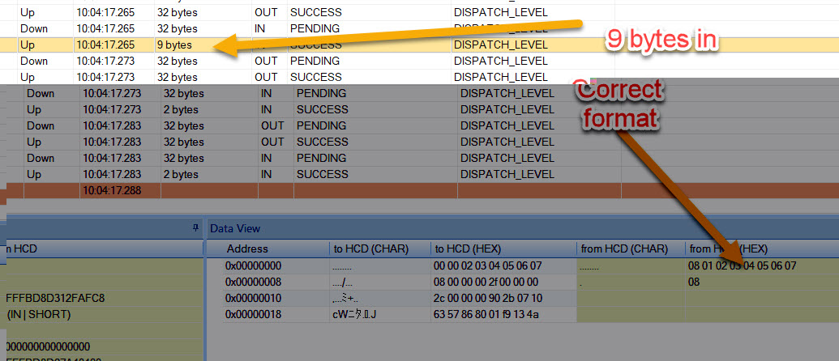
Task: Select the Down 10:04:17.283 OUT PENDING row
Action: click(420, 126)
